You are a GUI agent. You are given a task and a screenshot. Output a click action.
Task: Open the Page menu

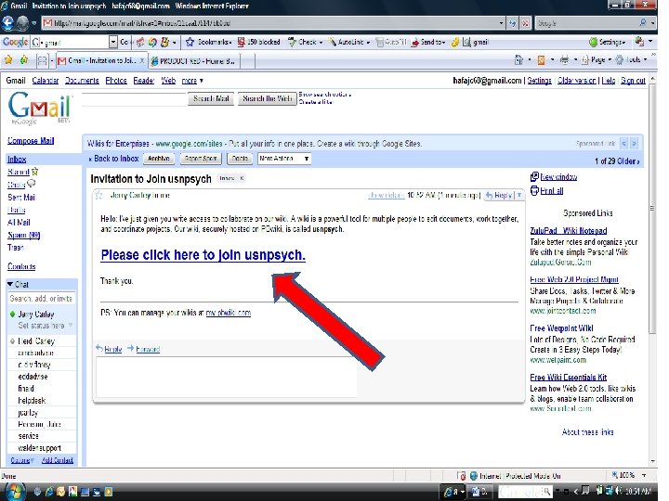597,60
